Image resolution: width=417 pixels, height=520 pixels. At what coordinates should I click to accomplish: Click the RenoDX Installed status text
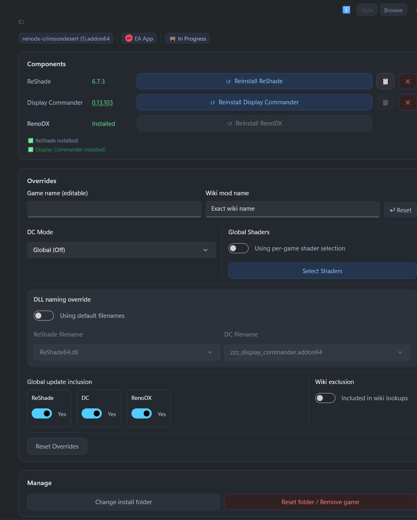pos(103,123)
